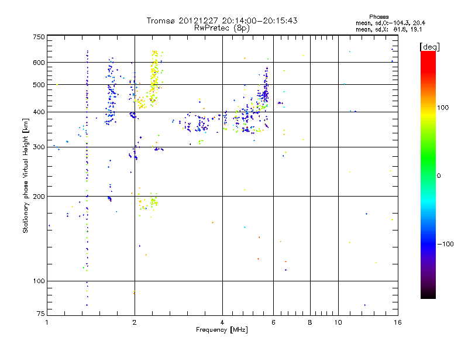Screen dimensions: 468x351
Task: Click the y-axis tick label '75'
Action: click(x=41, y=314)
